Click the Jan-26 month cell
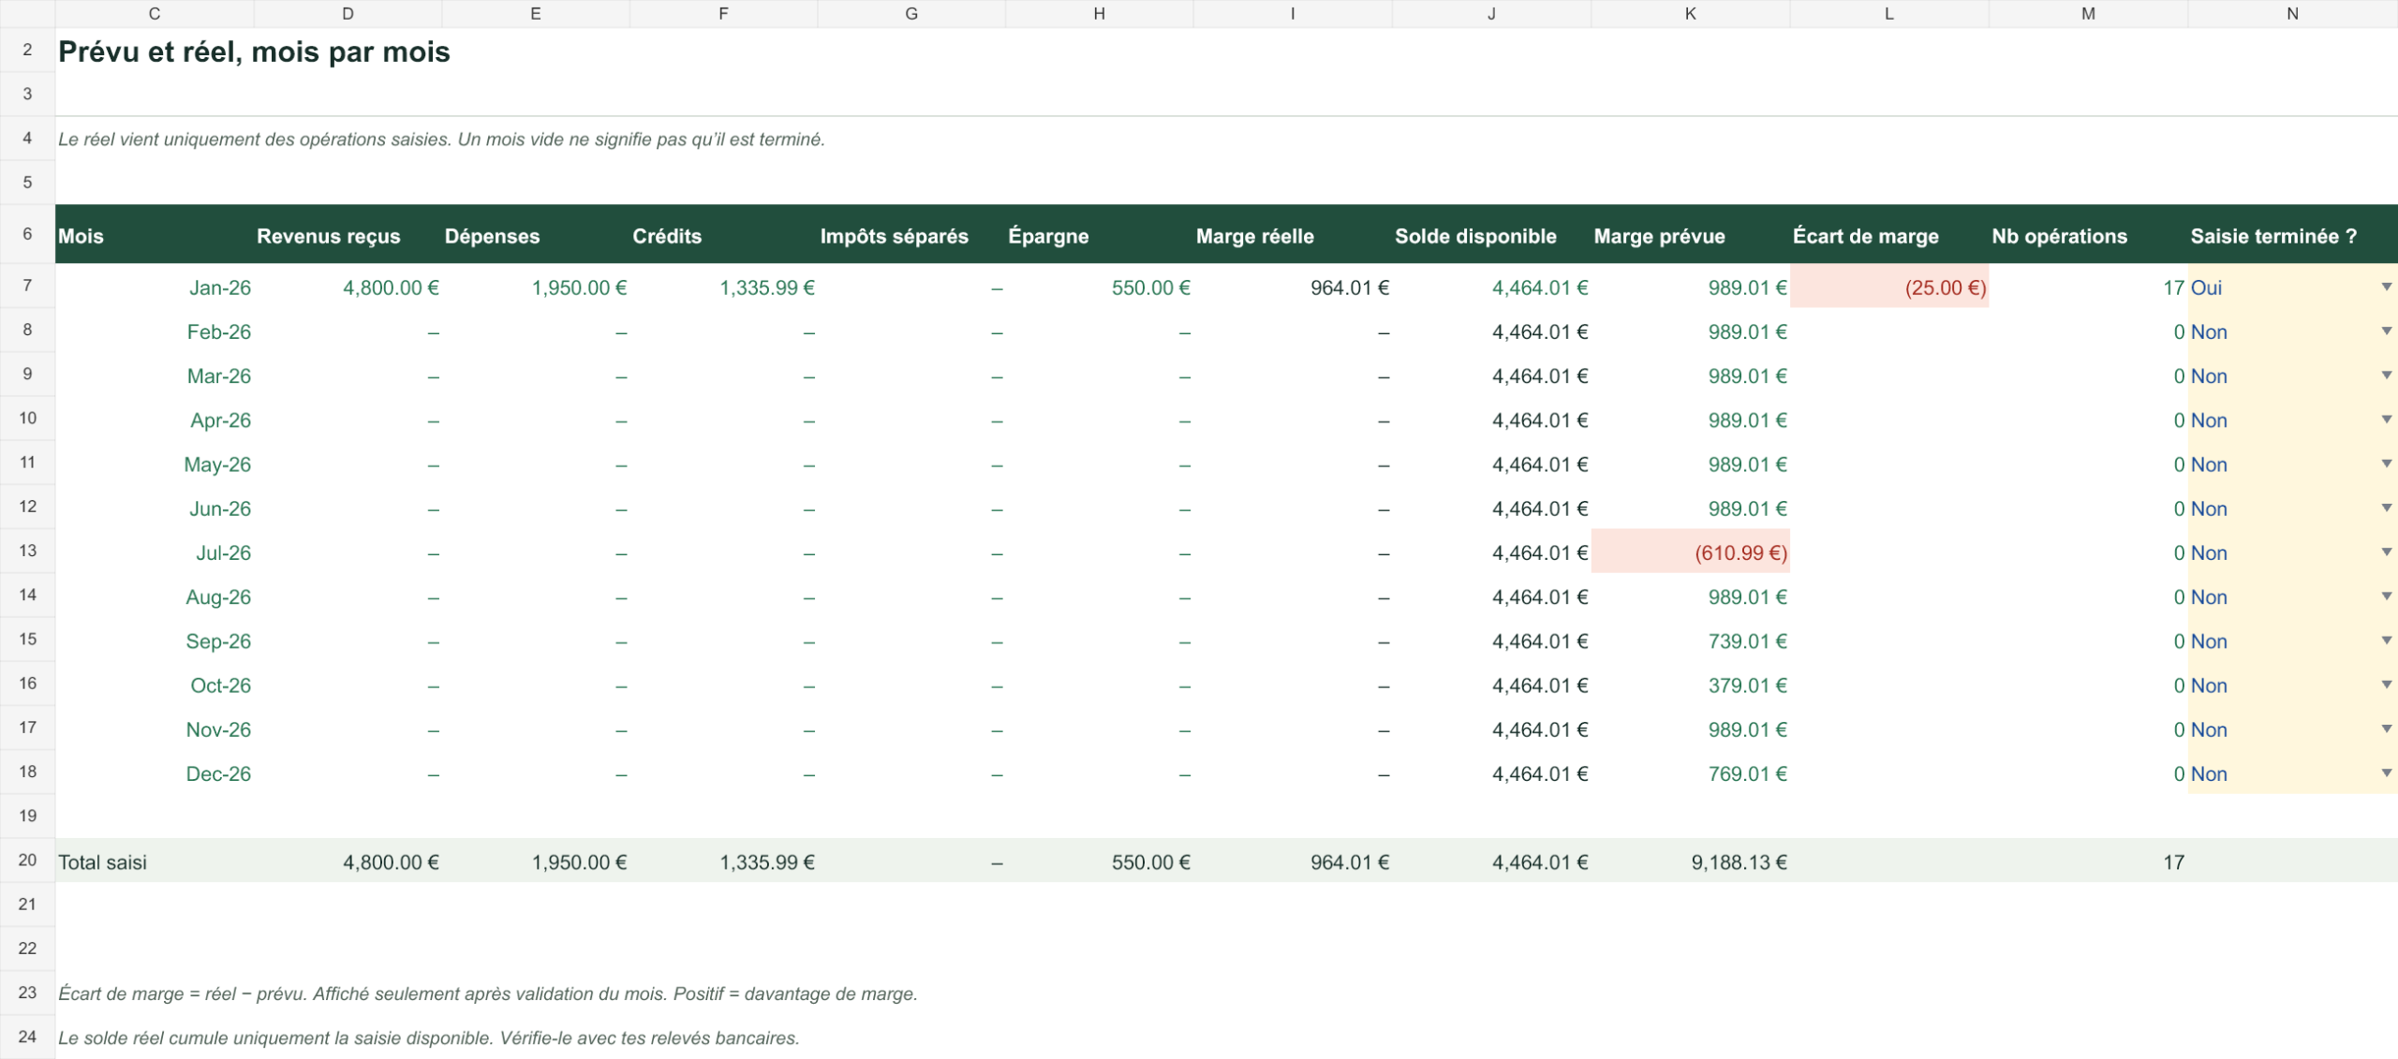Viewport: 2398px width, 1059px height. click(155, 287)
